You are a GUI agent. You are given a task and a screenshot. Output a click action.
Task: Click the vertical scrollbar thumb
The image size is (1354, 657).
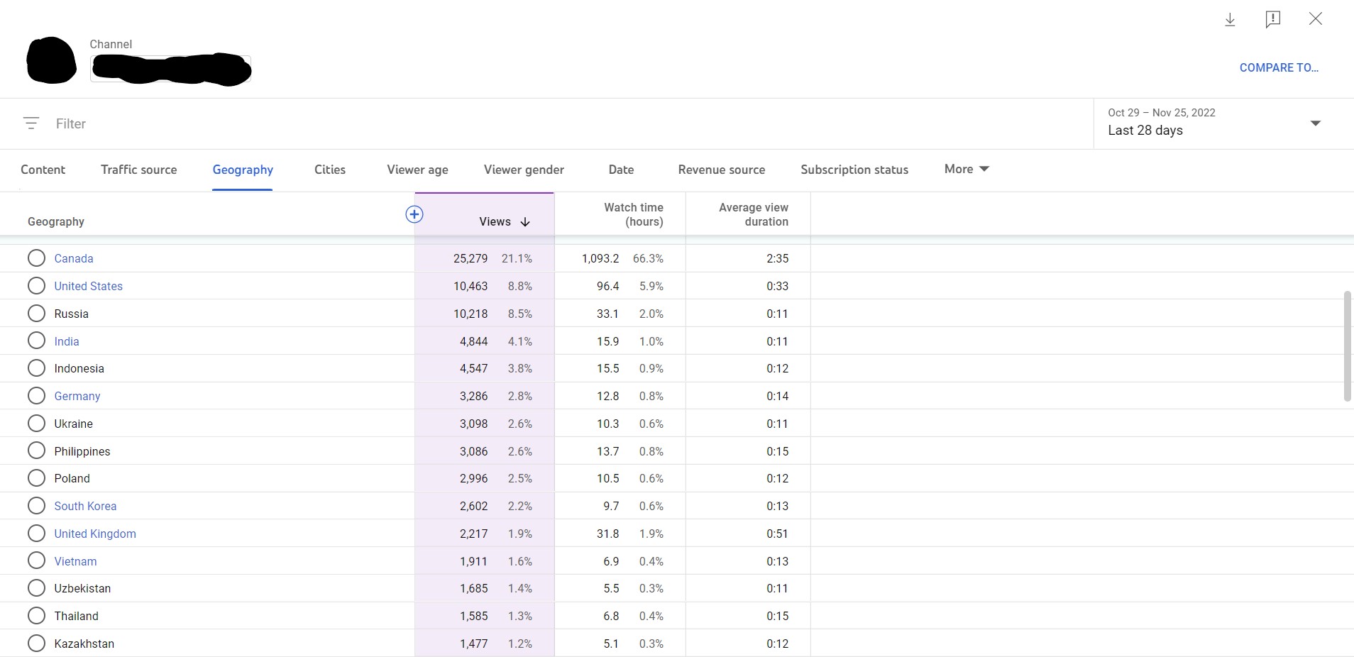click(1347, 346)
